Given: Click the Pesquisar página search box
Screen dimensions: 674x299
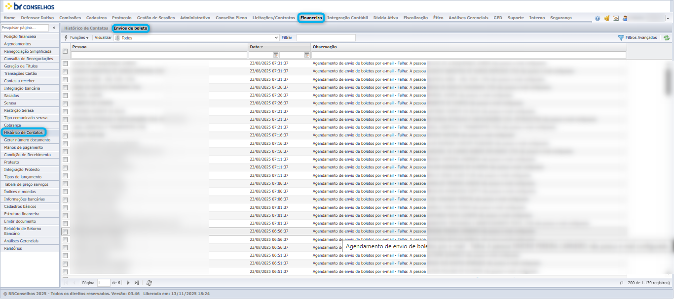Looking at the screenshot, I should 25,28.
